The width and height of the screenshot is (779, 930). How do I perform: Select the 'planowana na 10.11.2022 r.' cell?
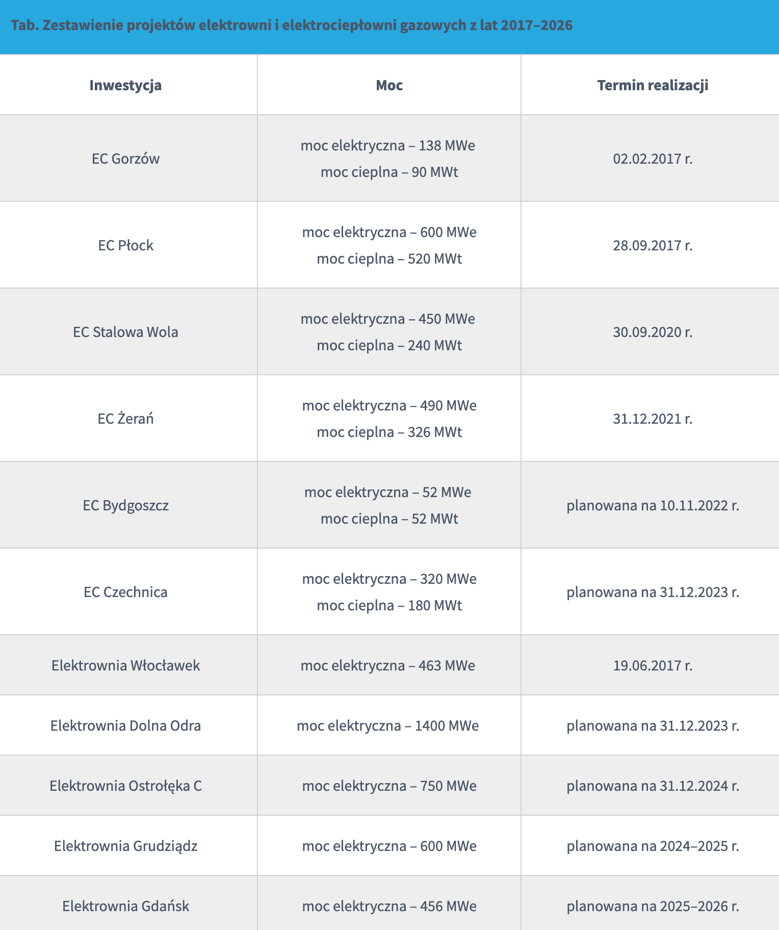click(653, 505)
